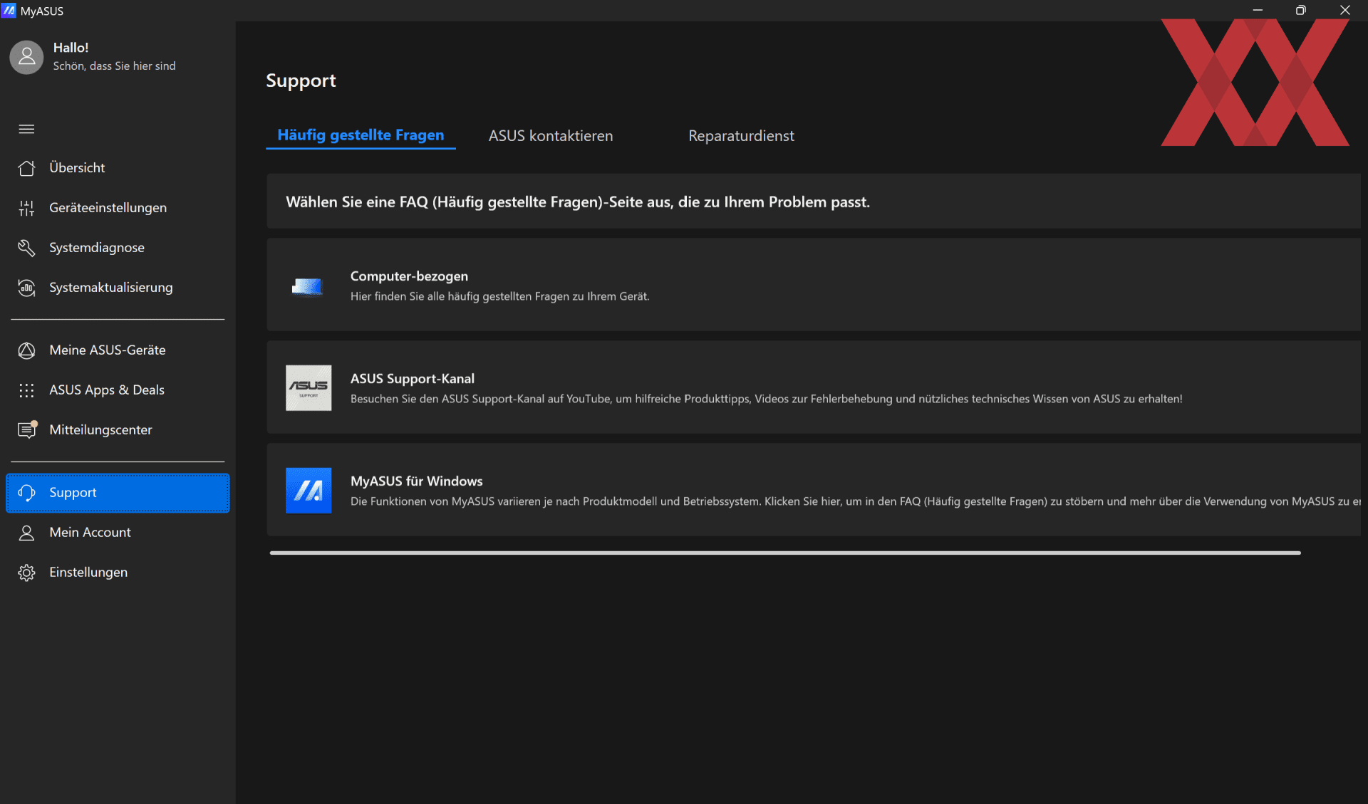
Task: Restore down the MyASUS window
Action: pos(1301,10)
